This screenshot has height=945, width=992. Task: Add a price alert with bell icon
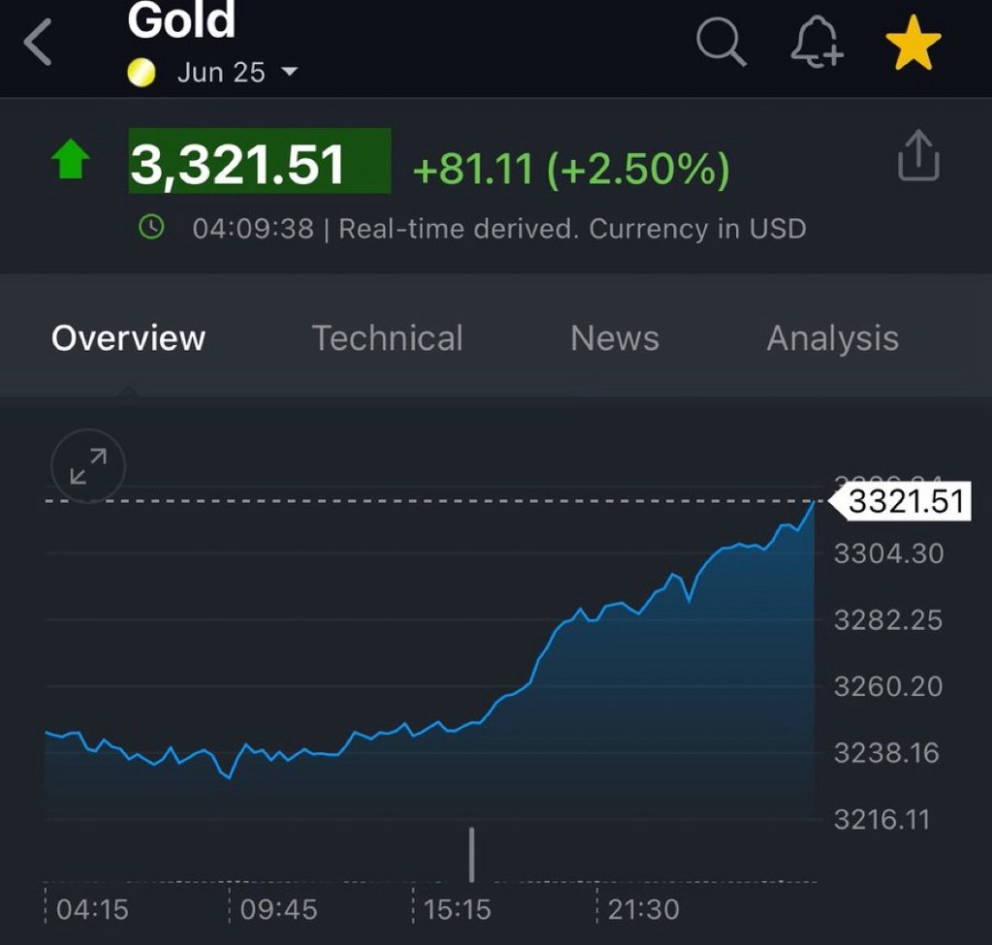pyautogui.click(x=817, y=44)
